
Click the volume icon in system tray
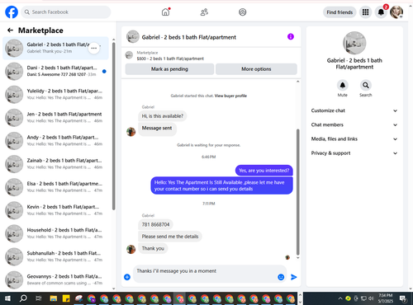coord(371,298)
